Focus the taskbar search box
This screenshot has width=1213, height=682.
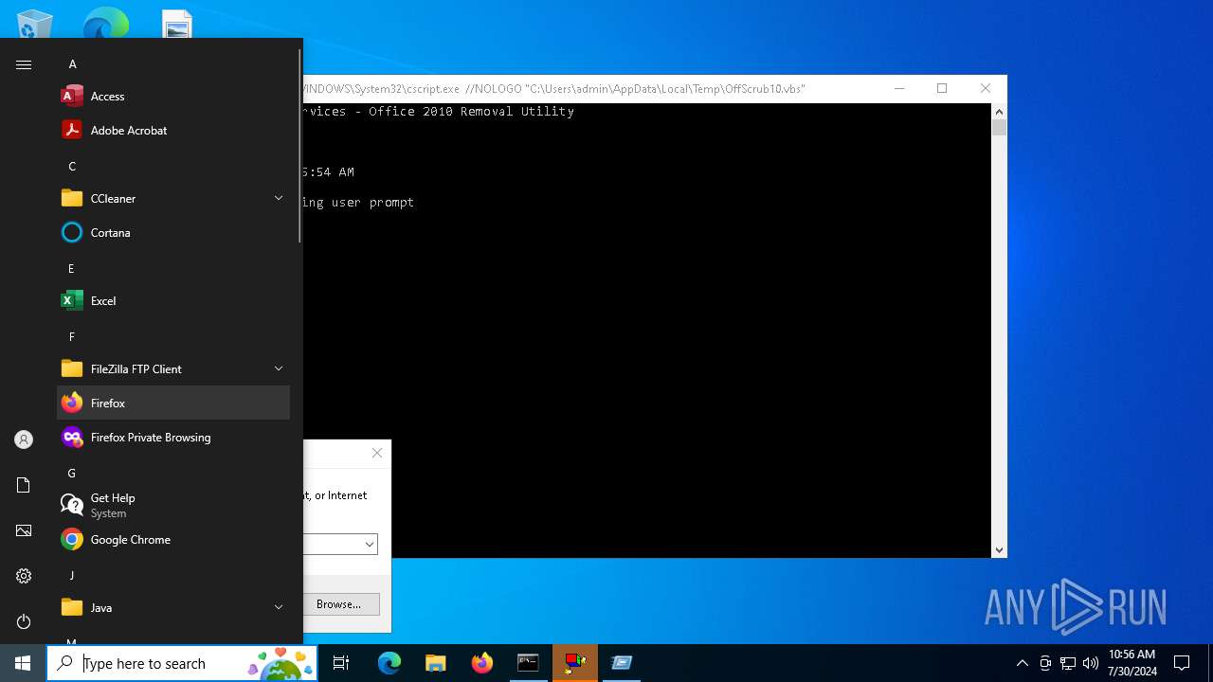(x=182, y=663)
